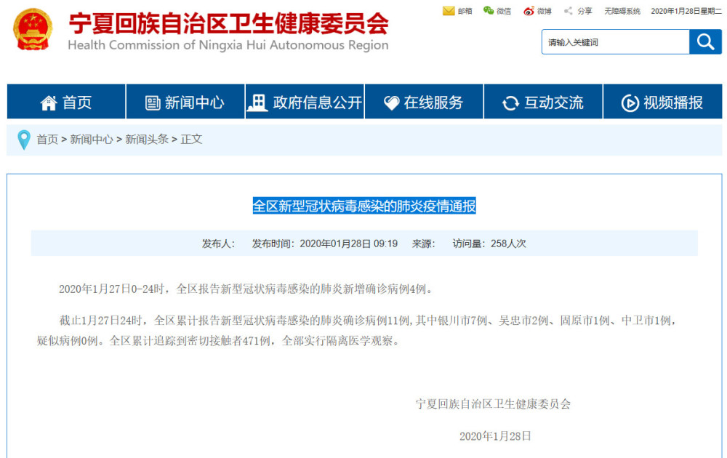The width and height of the screenshot is (727, 458).
Task: Click the highlighted article title 全区新型冠状病毒感染的肺炎疫情通报
Action: coord(364,206)
